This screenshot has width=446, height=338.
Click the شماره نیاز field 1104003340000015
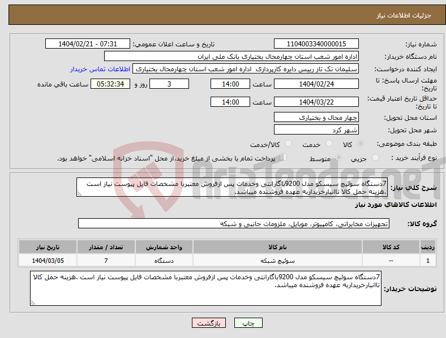[316, 44]
